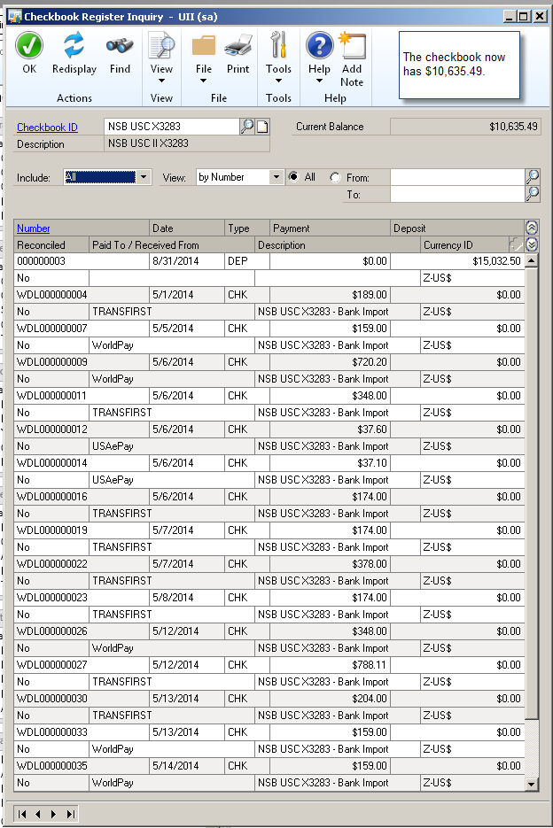The height and width of the screenshot is (828, 553).
Task: Click the note icon beside Checkbook ID
Action: 262,127
